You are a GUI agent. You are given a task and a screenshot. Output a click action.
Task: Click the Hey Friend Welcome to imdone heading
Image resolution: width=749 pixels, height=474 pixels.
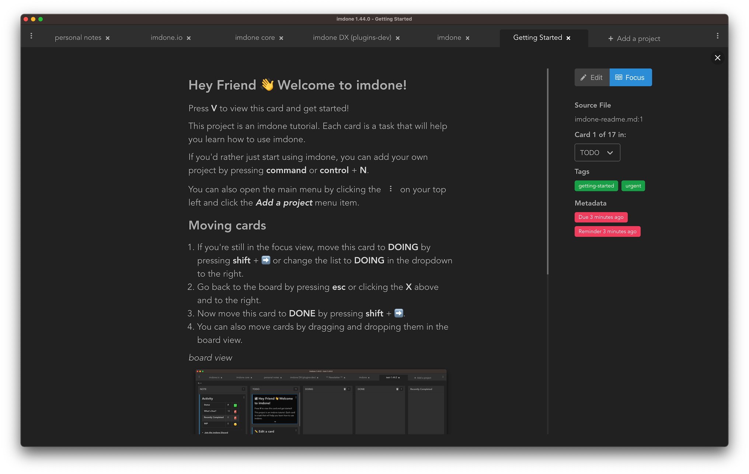coord(297,85)
